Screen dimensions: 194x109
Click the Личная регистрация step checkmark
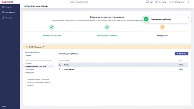52,27
